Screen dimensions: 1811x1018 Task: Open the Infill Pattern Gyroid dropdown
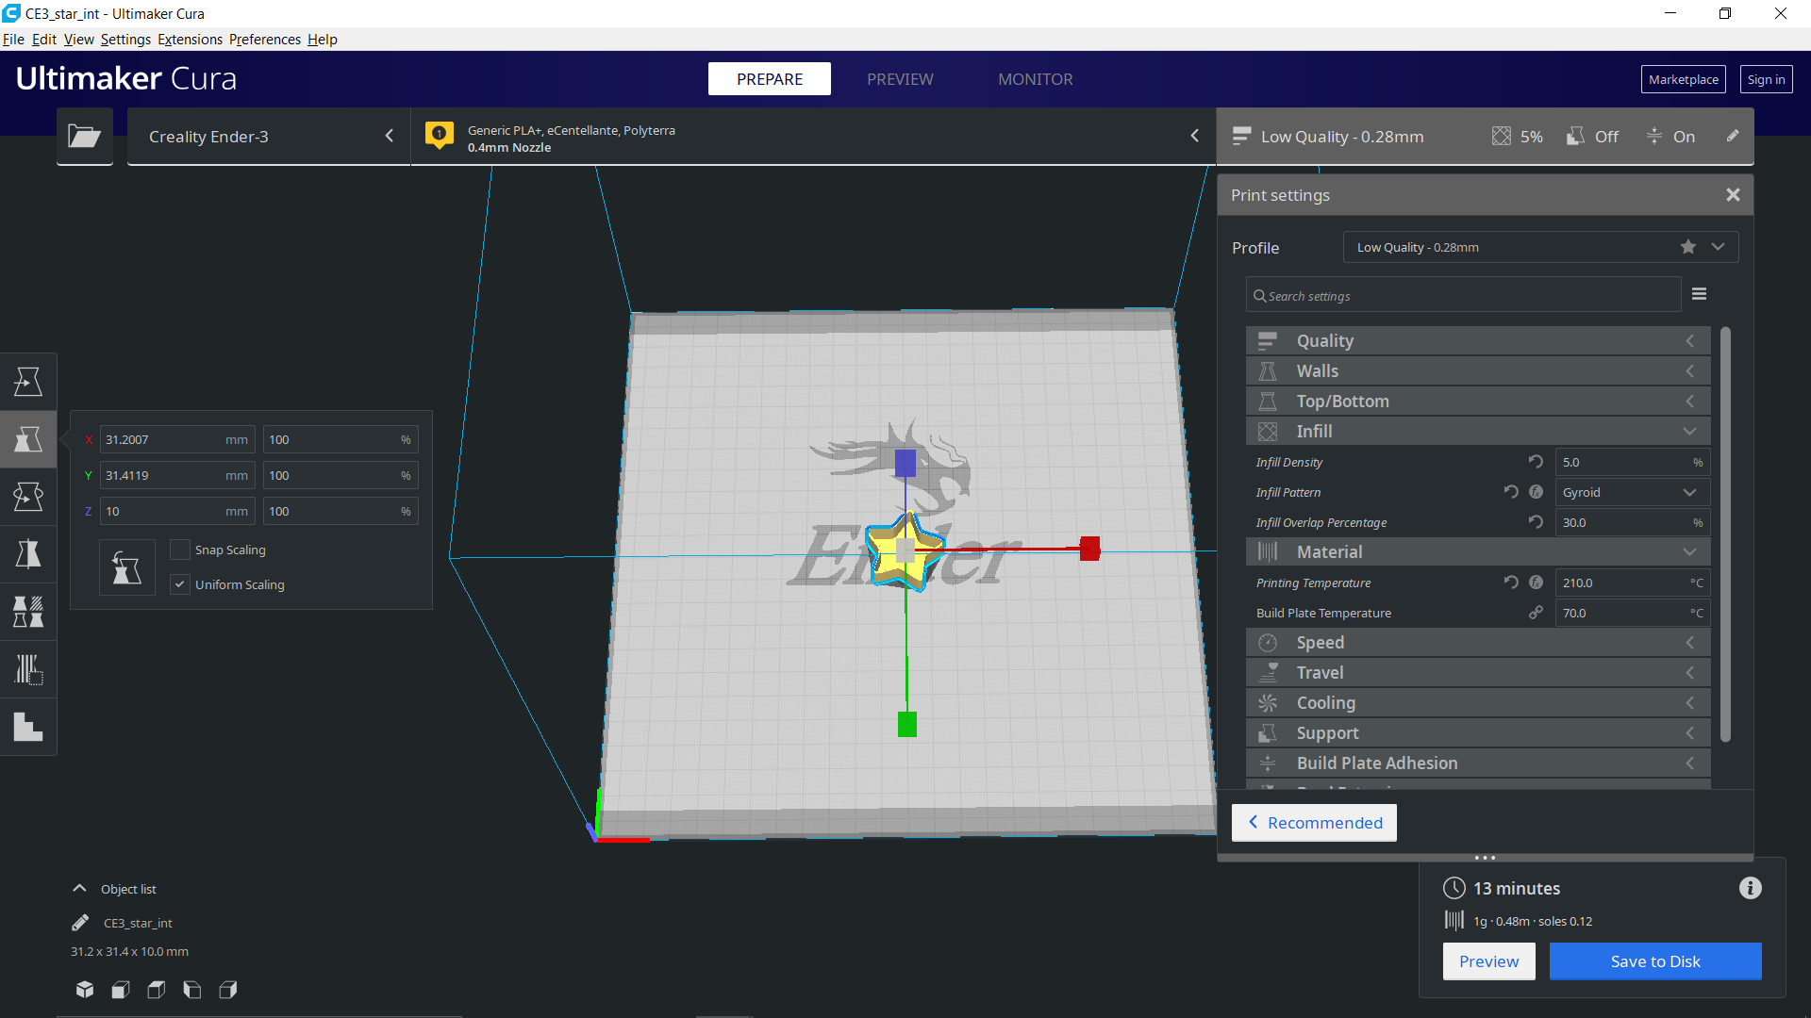click(x=1631, y=492)
